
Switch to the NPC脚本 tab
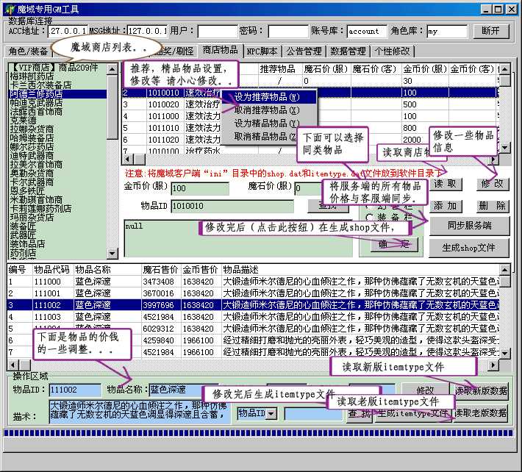[x=262, y=51]
